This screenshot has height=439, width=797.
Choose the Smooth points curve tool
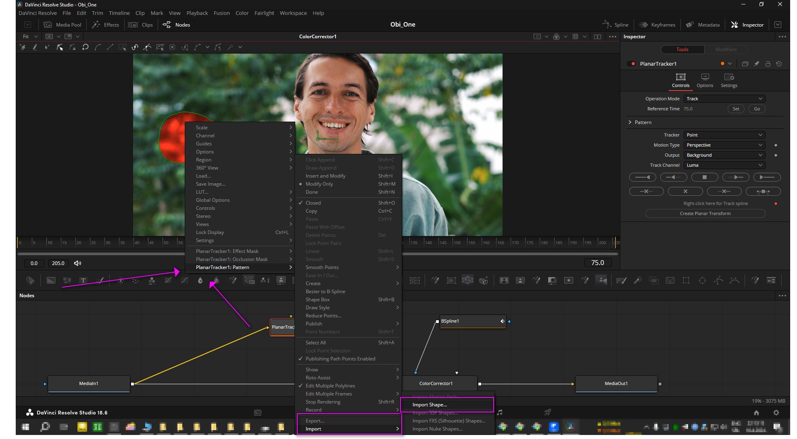[x=97, y=47]
